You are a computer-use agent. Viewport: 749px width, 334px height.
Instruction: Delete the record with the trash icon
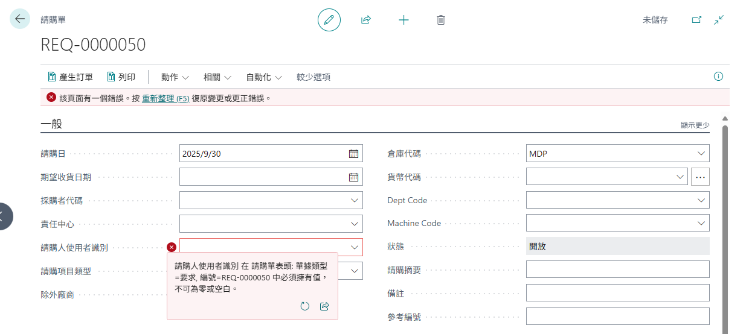(441, 20)
